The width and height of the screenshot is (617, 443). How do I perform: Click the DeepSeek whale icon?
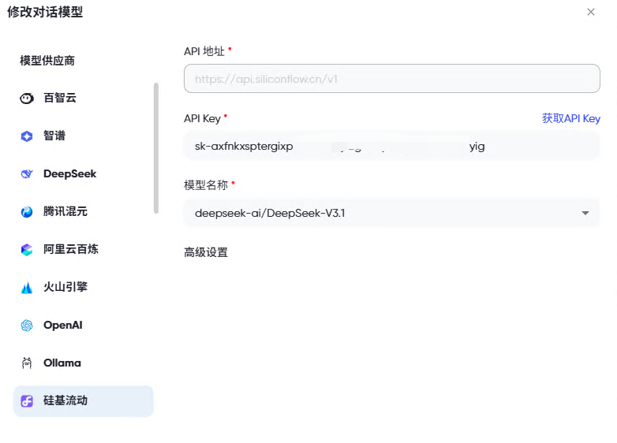pos(27,173)
